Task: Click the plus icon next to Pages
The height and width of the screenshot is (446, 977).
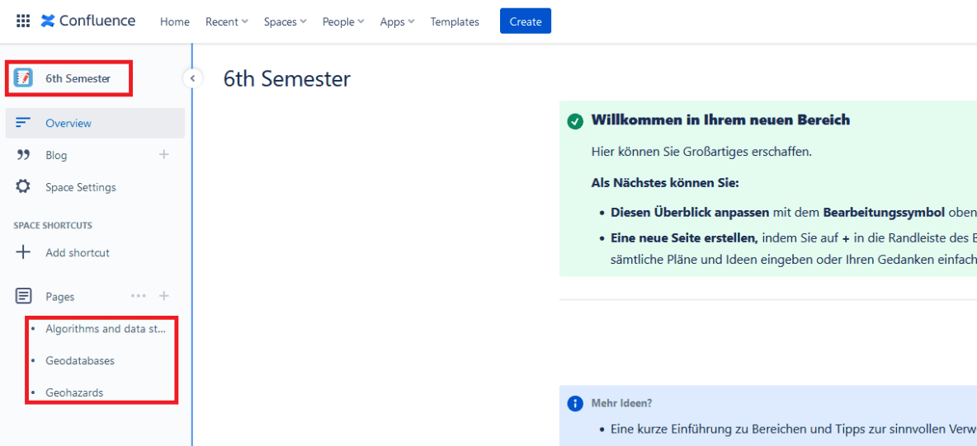Action: (164, 296)
